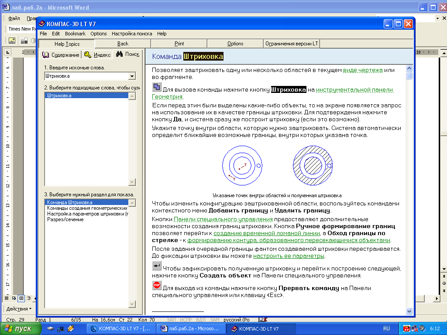This screenshot has height=335, width=447.
Task: Click the KOMPAS help window title bar book icon
Action: tap(41, 24)
